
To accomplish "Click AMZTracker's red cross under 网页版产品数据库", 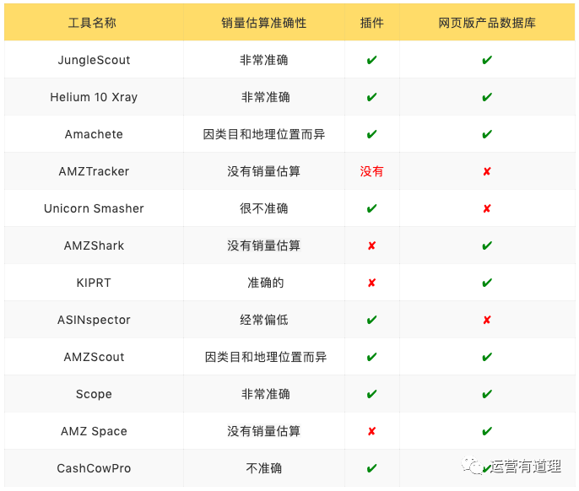I will pos(487,171).
